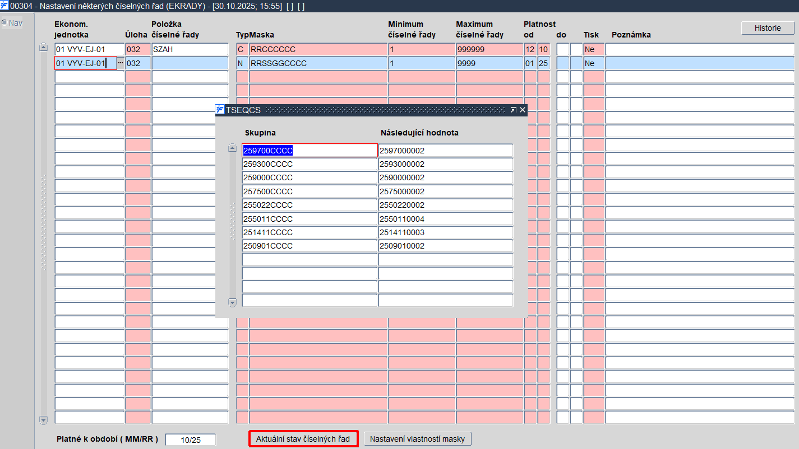Click the Maximum 999999 field in first row
This screenshot has height=449, width=799.
489,49
